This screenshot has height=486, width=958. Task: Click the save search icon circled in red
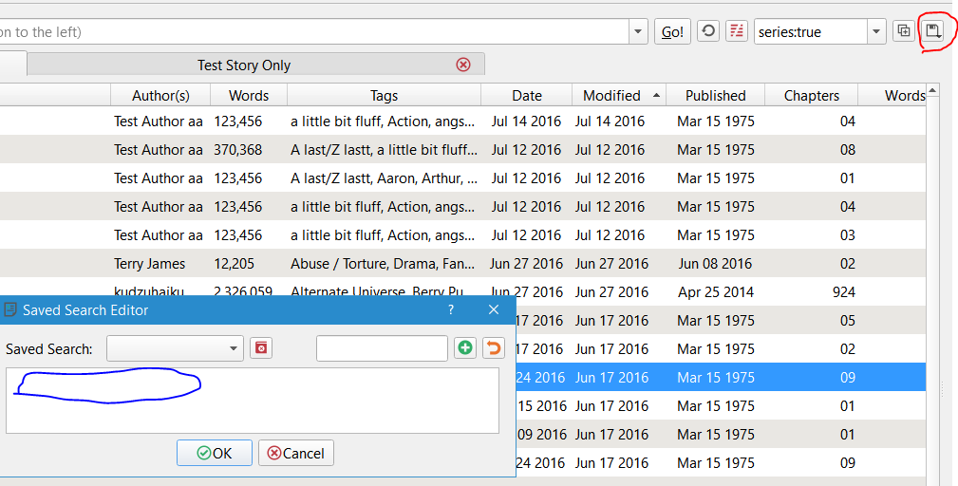(933, 31)
